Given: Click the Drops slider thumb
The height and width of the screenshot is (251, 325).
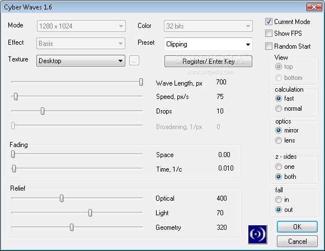Looking at the screenshot, I should tap(43, 111).
